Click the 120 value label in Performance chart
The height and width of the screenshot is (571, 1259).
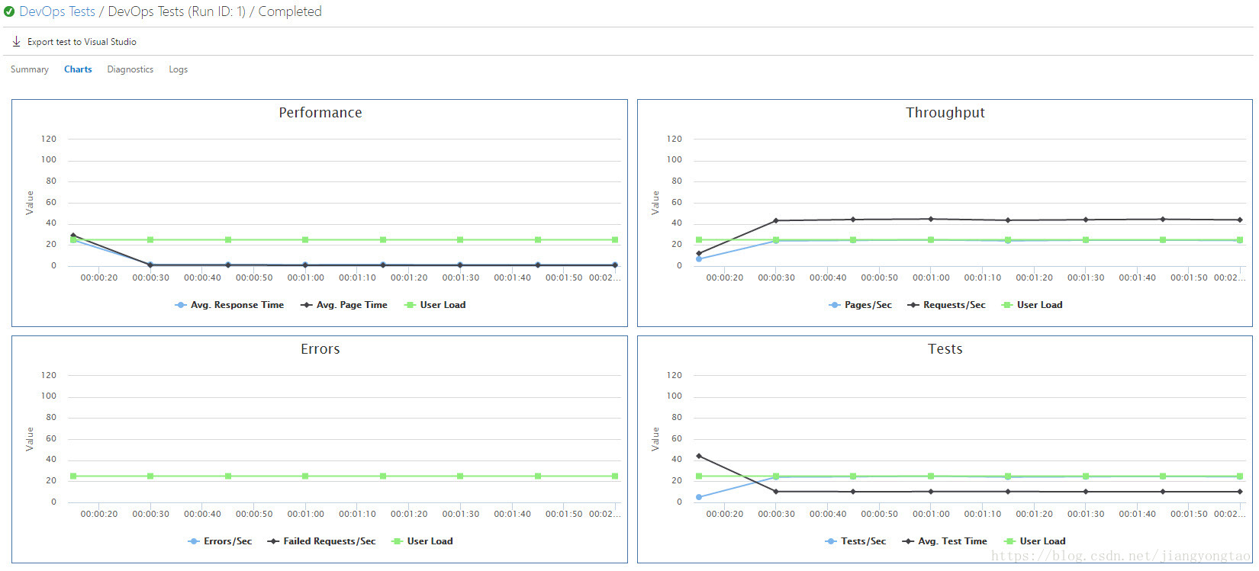tap(49, 139)
